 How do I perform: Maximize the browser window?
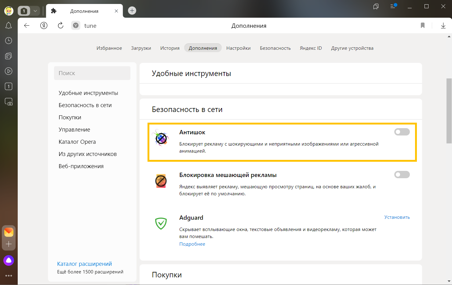pyautogui.click(x=427, y=6)
